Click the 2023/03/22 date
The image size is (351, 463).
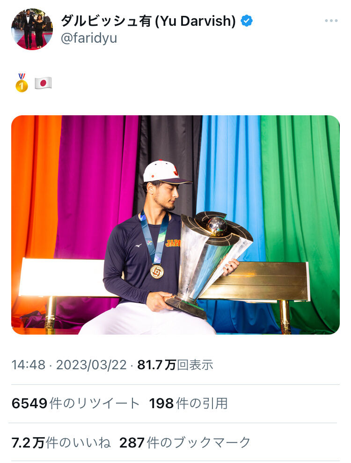click(x=91, y=365)
